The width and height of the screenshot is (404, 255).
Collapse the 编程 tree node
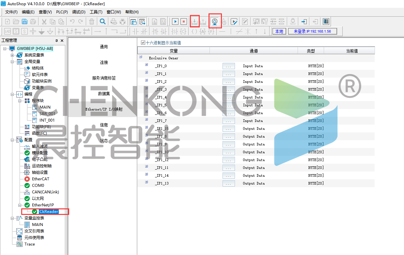pyautogui.click(x=12, y=94)
